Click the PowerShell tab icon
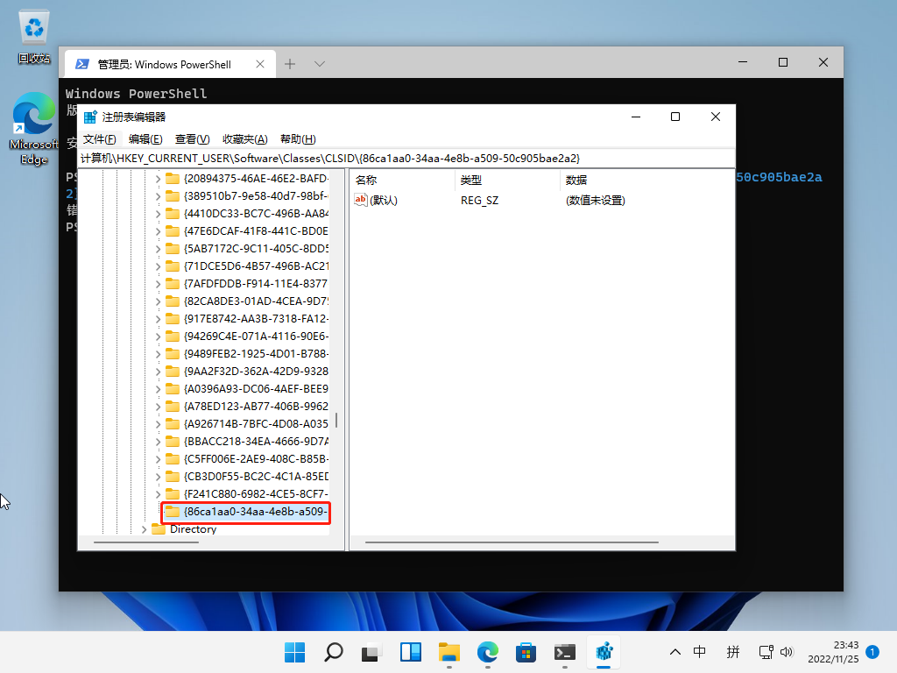The height and width of the screenshot is (673, 897). tap(81, 64)
